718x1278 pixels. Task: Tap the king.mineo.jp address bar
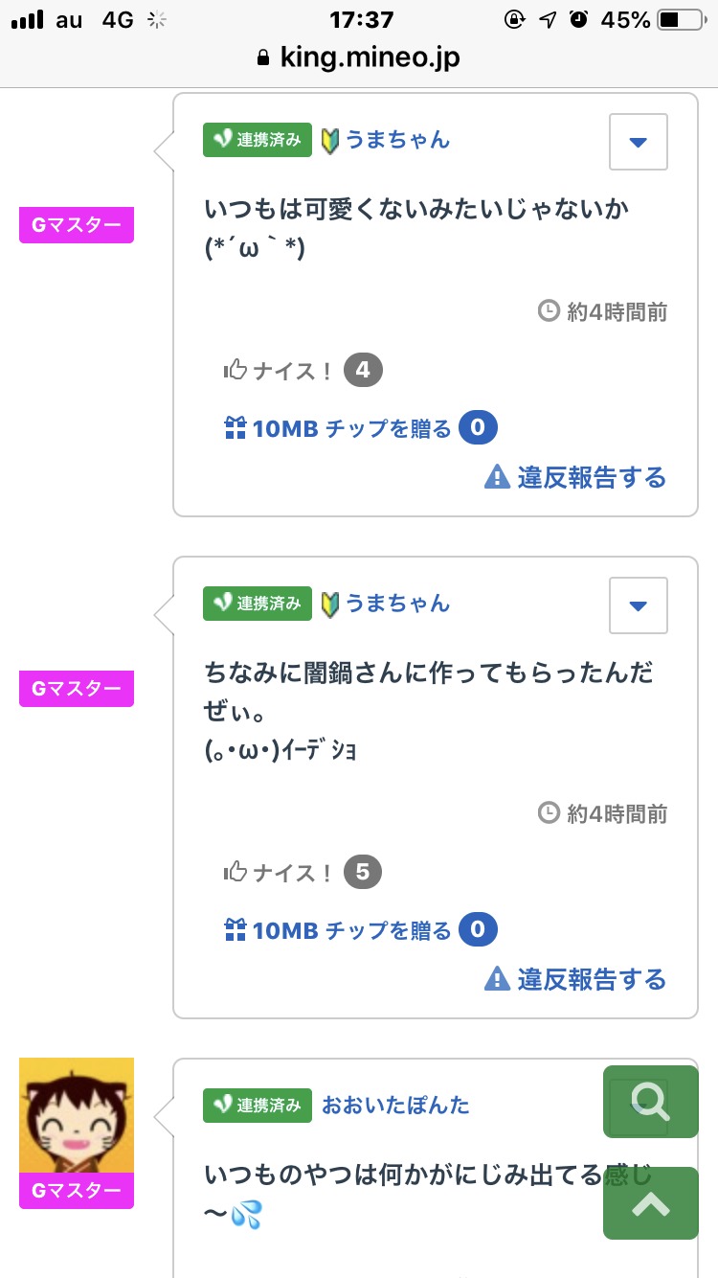359,57
